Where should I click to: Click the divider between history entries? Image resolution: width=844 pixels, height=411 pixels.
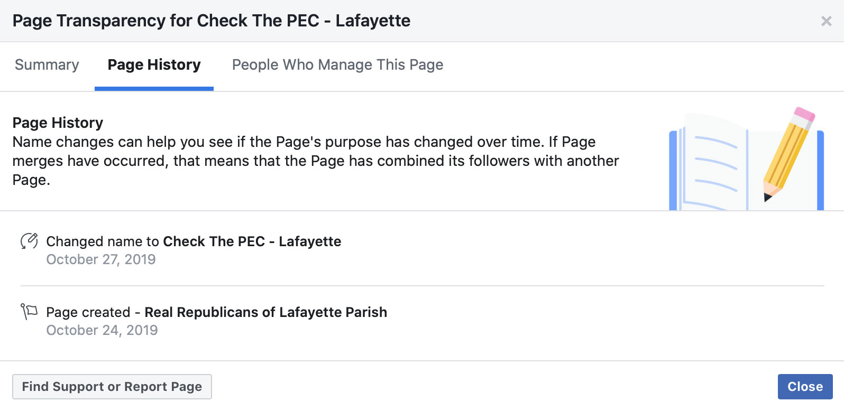[422, 286]
